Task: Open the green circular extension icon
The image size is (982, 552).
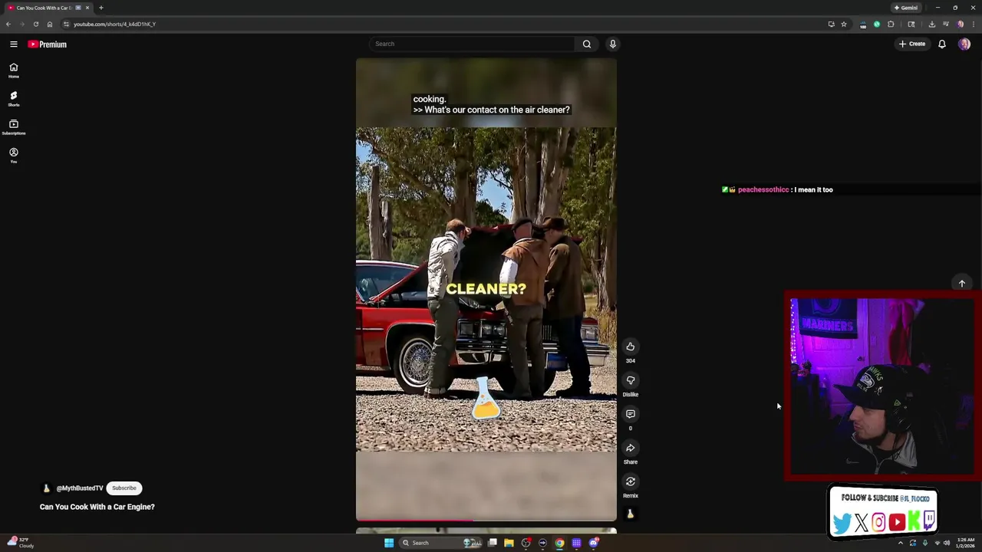Action: coord(877,24)
